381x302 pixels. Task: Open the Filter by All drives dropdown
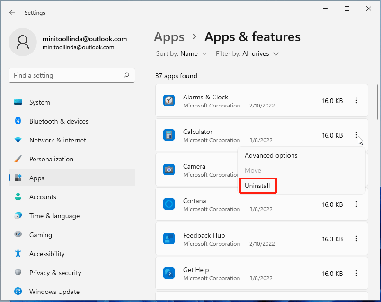[x=247, y=53]
